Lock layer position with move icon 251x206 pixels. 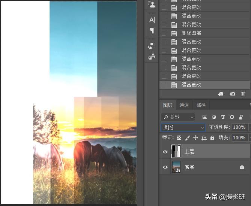click(x=195, y=137)
